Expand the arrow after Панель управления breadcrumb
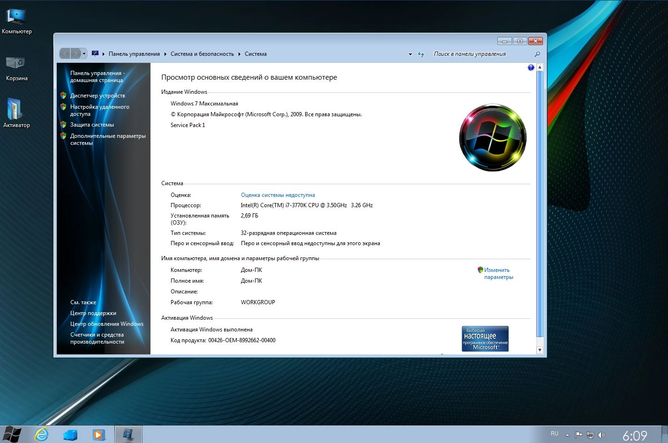This screenshot has width=668, height=443. tap(165, 54)
